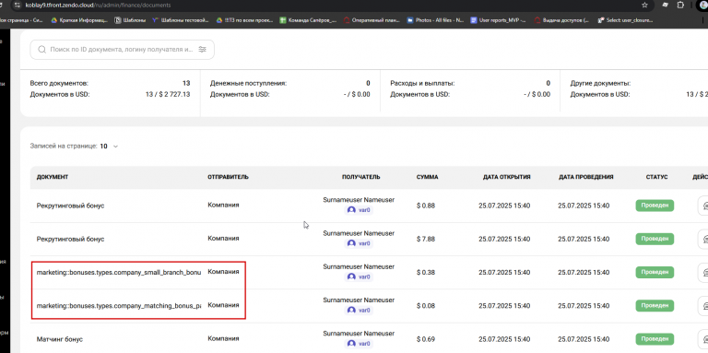Open Команда Сапёров bookmark
Screen dimensions: 708x353
pos(308,20)
